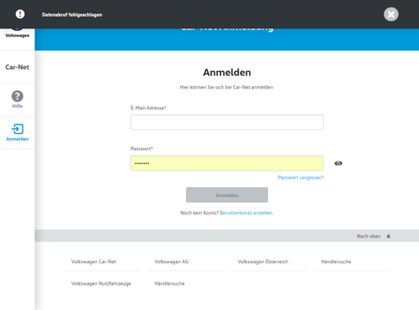Click the Datenabruf fehlgeschlagen message text
419x310 pixels.
[72, 15]
